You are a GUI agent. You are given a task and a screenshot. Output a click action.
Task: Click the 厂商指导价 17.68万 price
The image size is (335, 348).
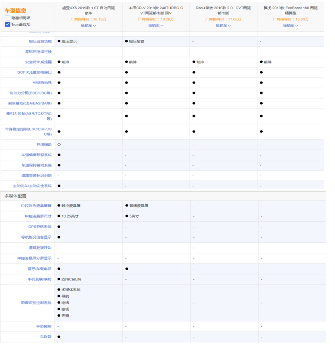pyautogui.click(x=223, y=19)
